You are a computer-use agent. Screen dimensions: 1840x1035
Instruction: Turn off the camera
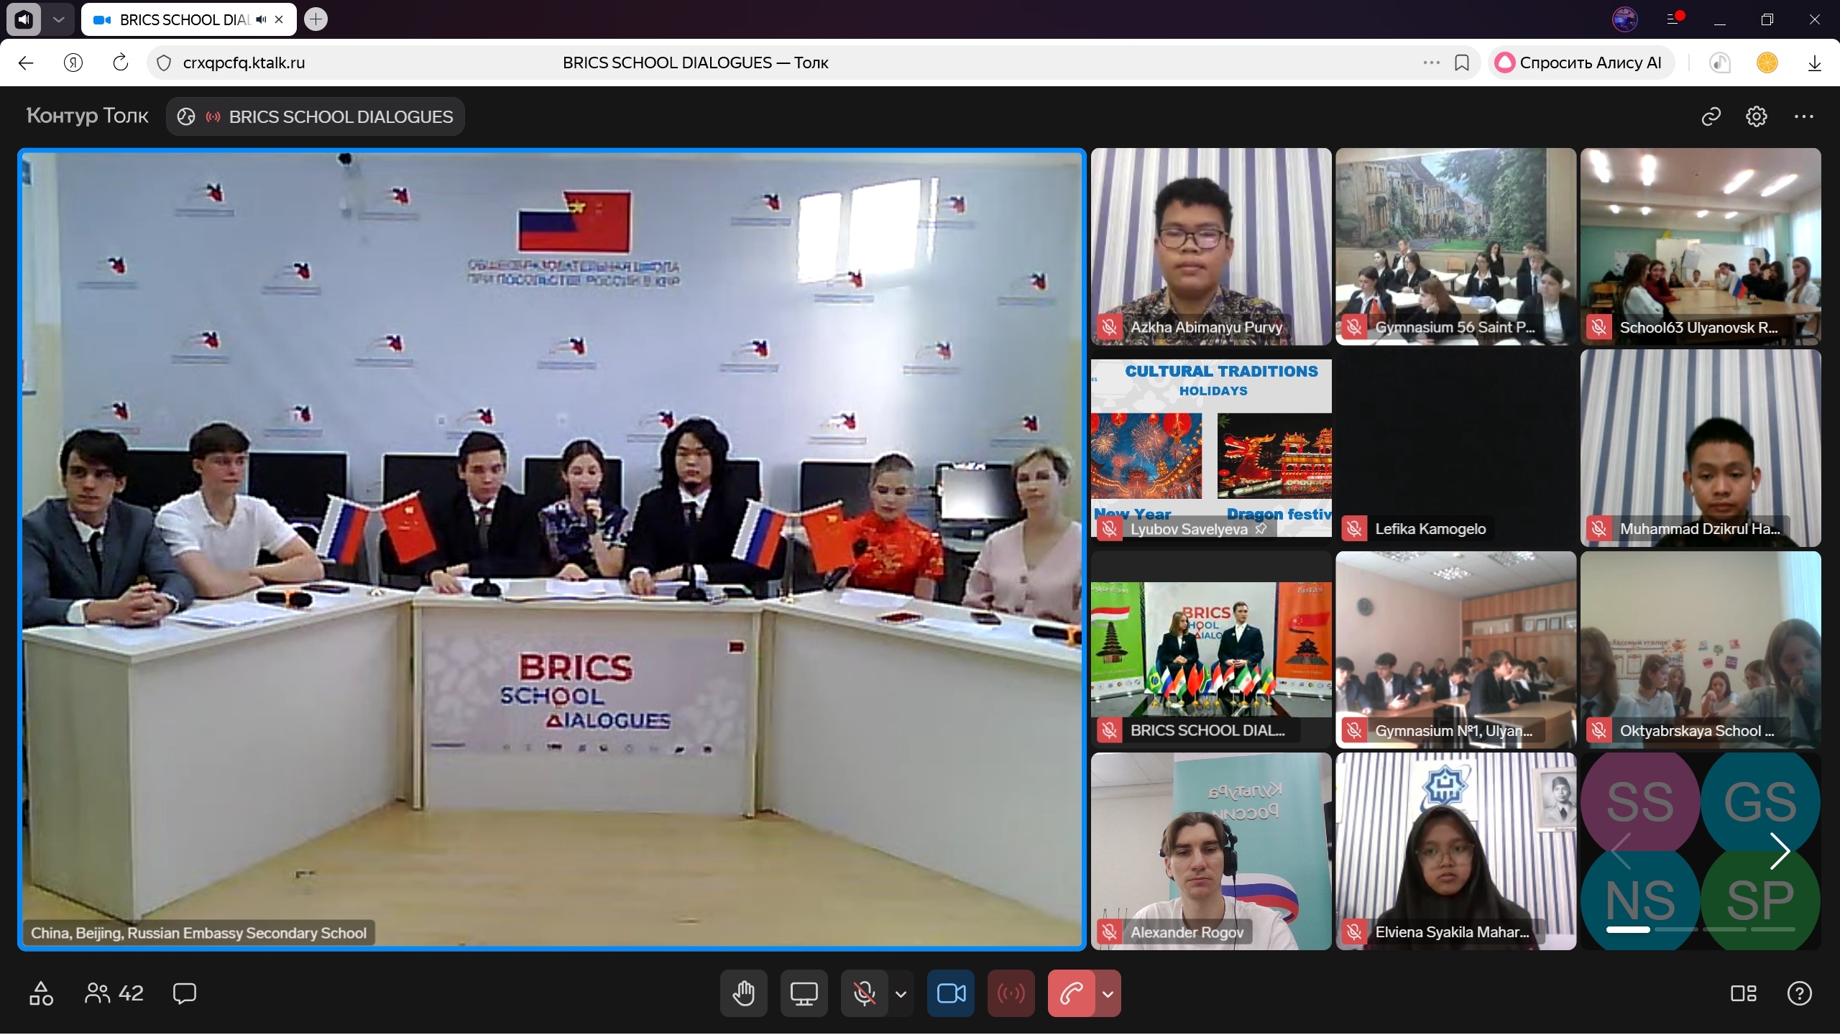951,993
